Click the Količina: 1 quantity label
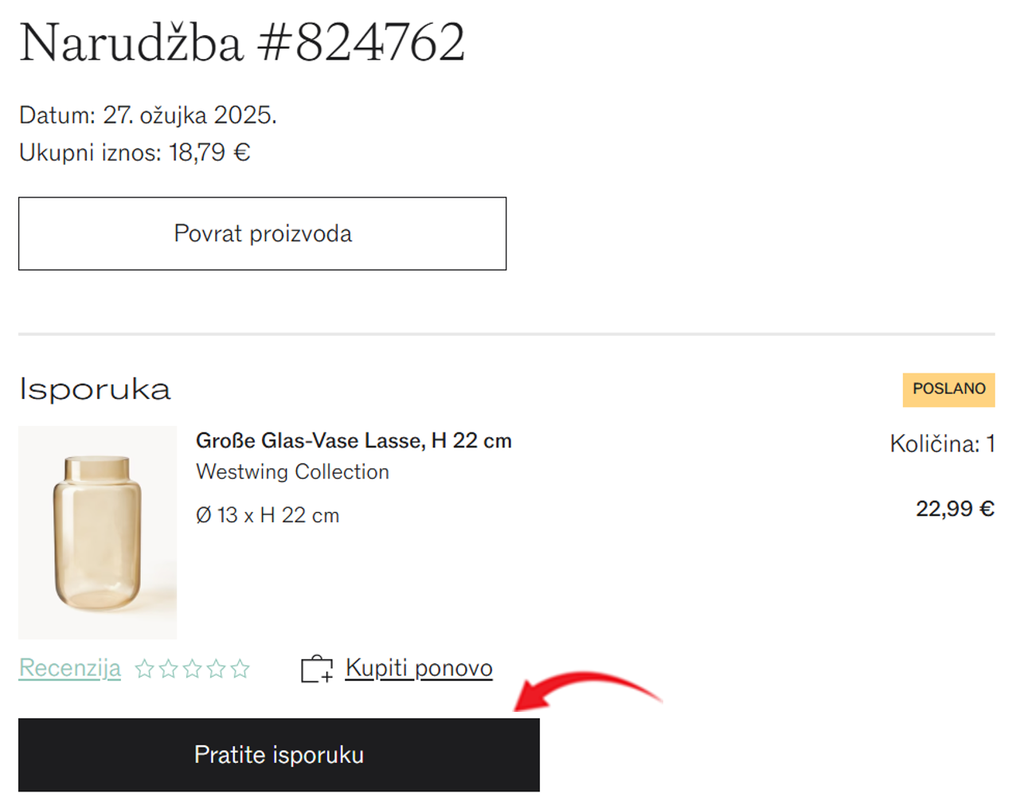Viewport: 1020px width, 805px height. coord(942,444)
